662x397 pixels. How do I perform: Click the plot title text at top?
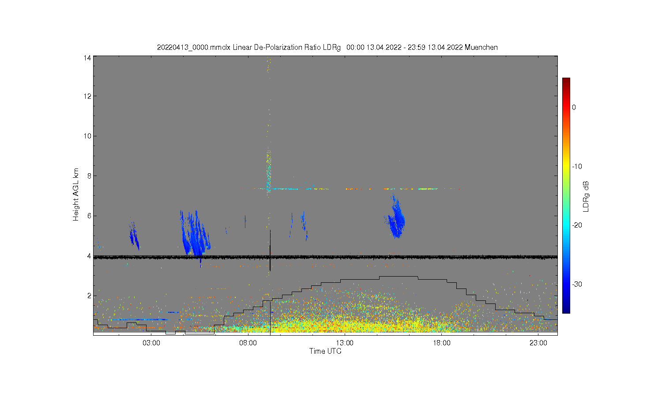[327, 47]
